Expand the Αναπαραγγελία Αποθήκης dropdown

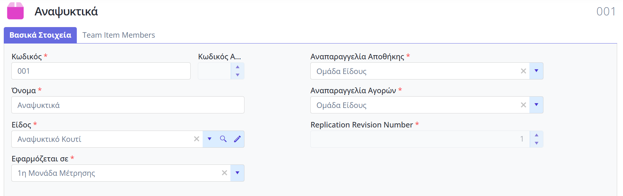(536, 71)
